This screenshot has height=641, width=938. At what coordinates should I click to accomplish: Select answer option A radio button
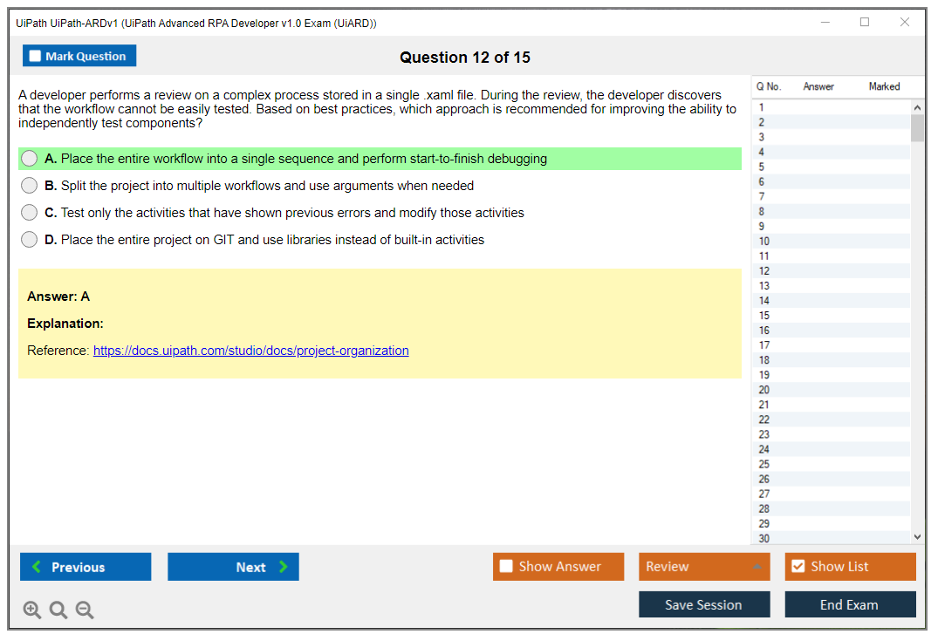point(30,159)
